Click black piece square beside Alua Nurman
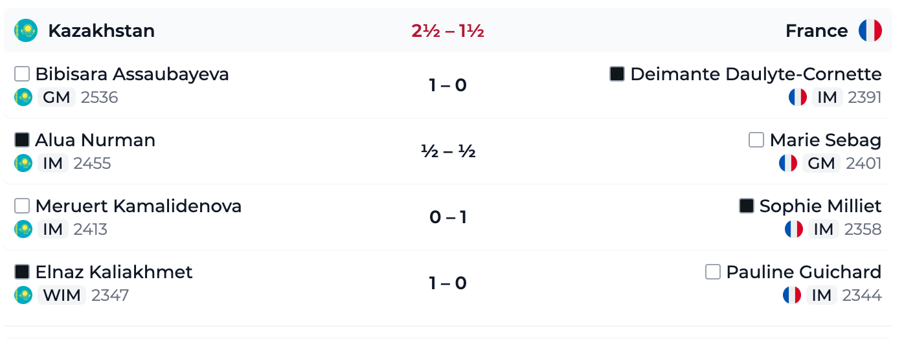Viewport: 904px width, 339px height. (22, 140)
